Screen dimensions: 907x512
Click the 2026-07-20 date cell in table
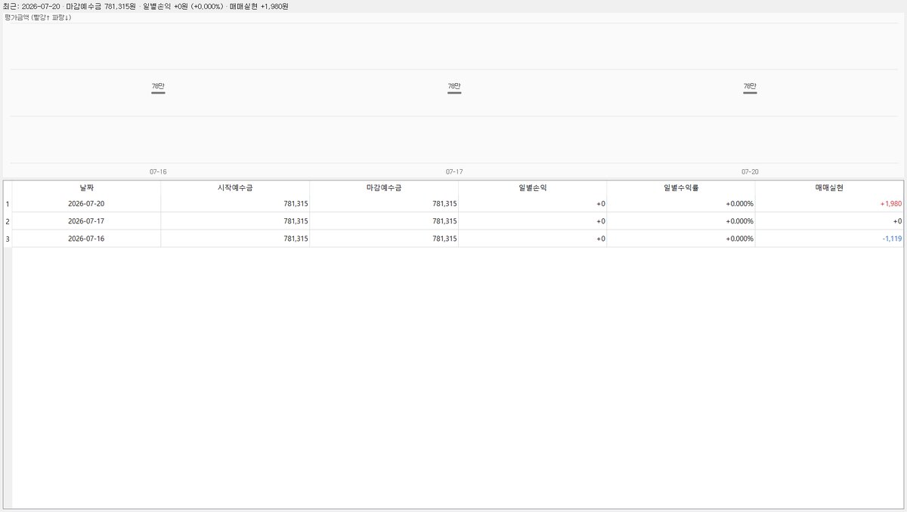coord(86,204)
